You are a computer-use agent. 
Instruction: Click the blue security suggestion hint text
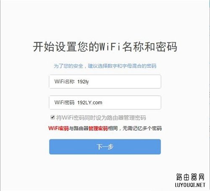pyautogui.click(x=105, y=66)
